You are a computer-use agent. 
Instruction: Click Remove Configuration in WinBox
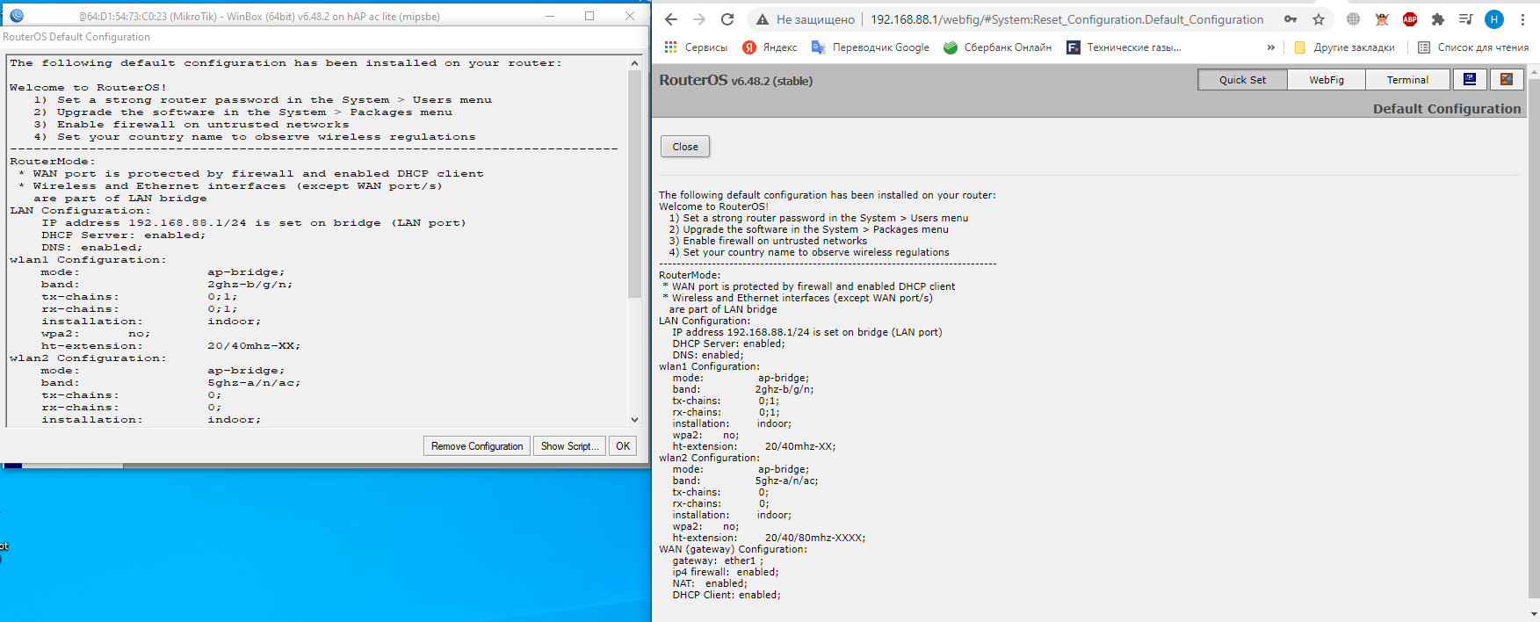477,446
